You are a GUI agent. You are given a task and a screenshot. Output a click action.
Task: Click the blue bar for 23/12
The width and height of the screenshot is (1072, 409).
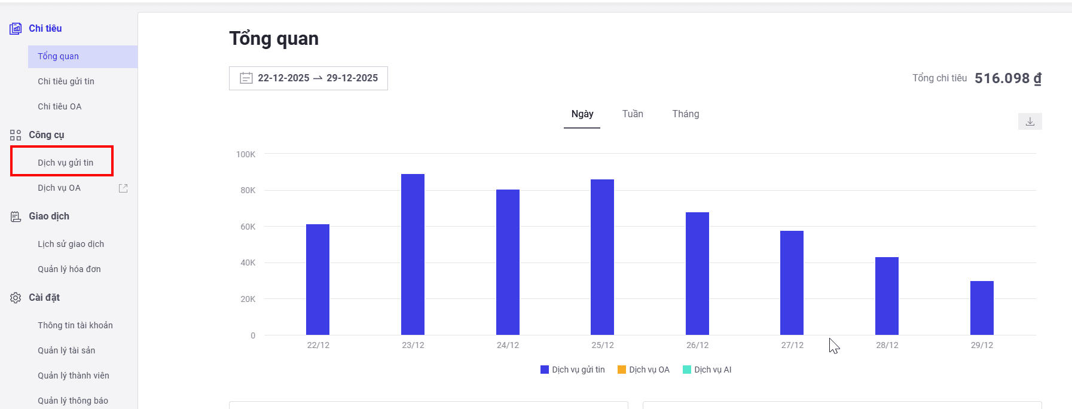(413, 254)
